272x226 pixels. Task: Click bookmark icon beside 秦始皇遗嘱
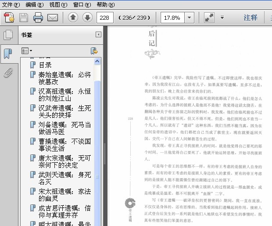coord(32,75)
